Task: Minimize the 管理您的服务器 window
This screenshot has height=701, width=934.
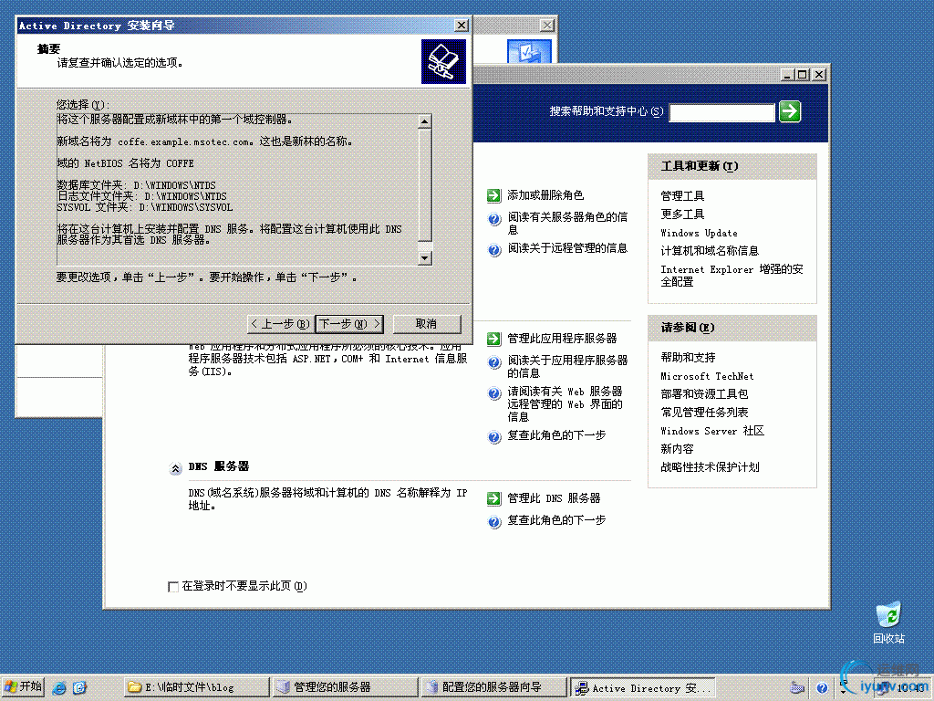Action: 787,75
